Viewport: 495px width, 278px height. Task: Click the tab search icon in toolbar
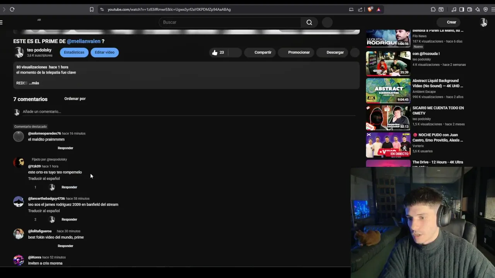coord(441,9)
